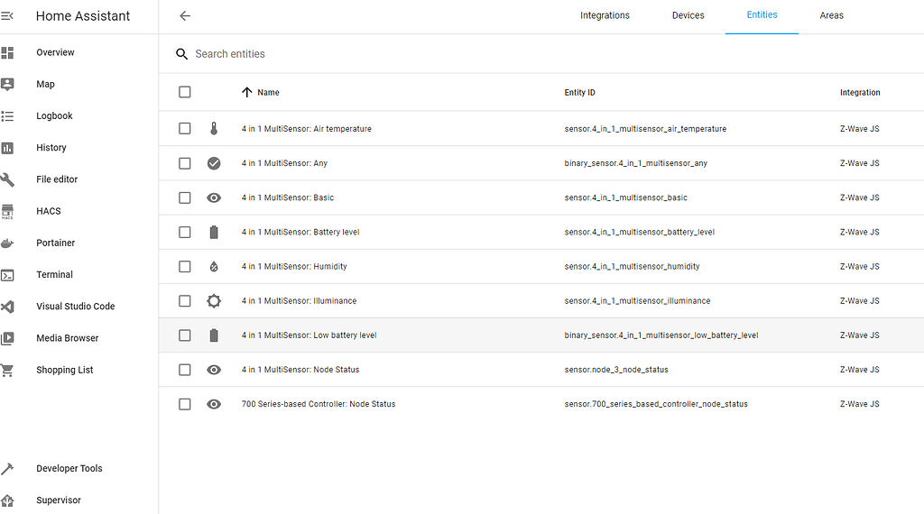Check the select-all checkbox in the header
924x514 pixels.
[185, 92]
